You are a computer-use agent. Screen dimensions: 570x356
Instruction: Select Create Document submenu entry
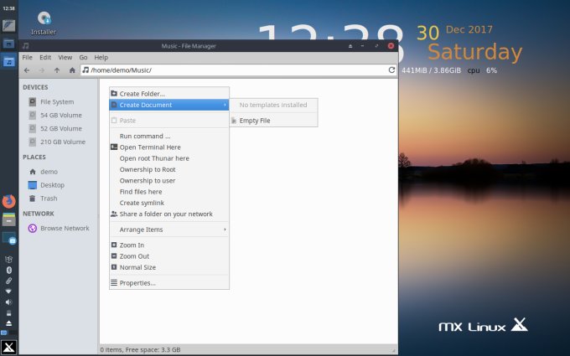point(169,105)
